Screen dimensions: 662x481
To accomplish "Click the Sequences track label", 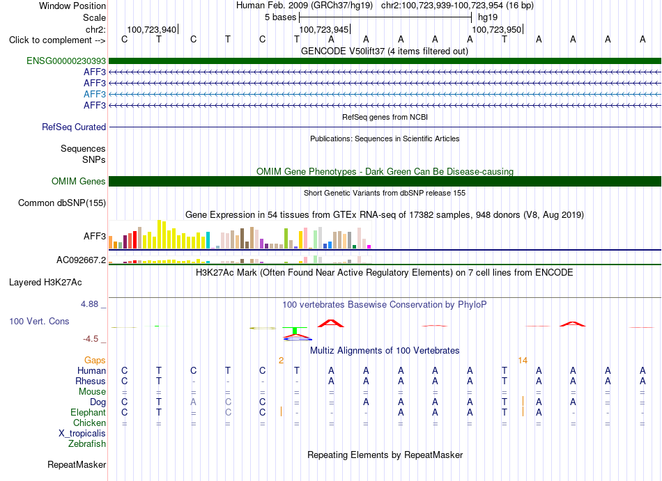I will coord(83,148).
